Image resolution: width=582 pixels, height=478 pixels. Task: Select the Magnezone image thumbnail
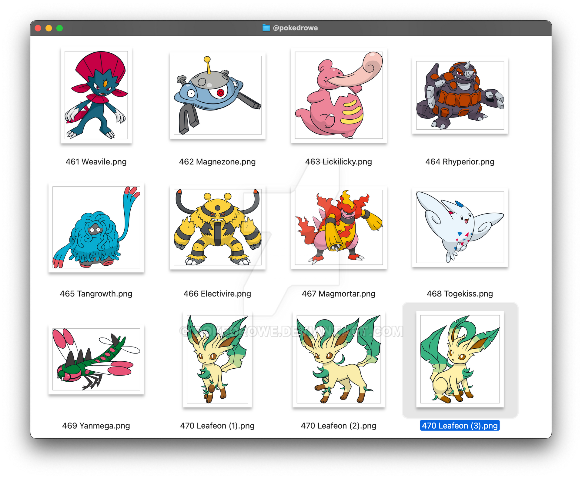(x=217, y=95)
